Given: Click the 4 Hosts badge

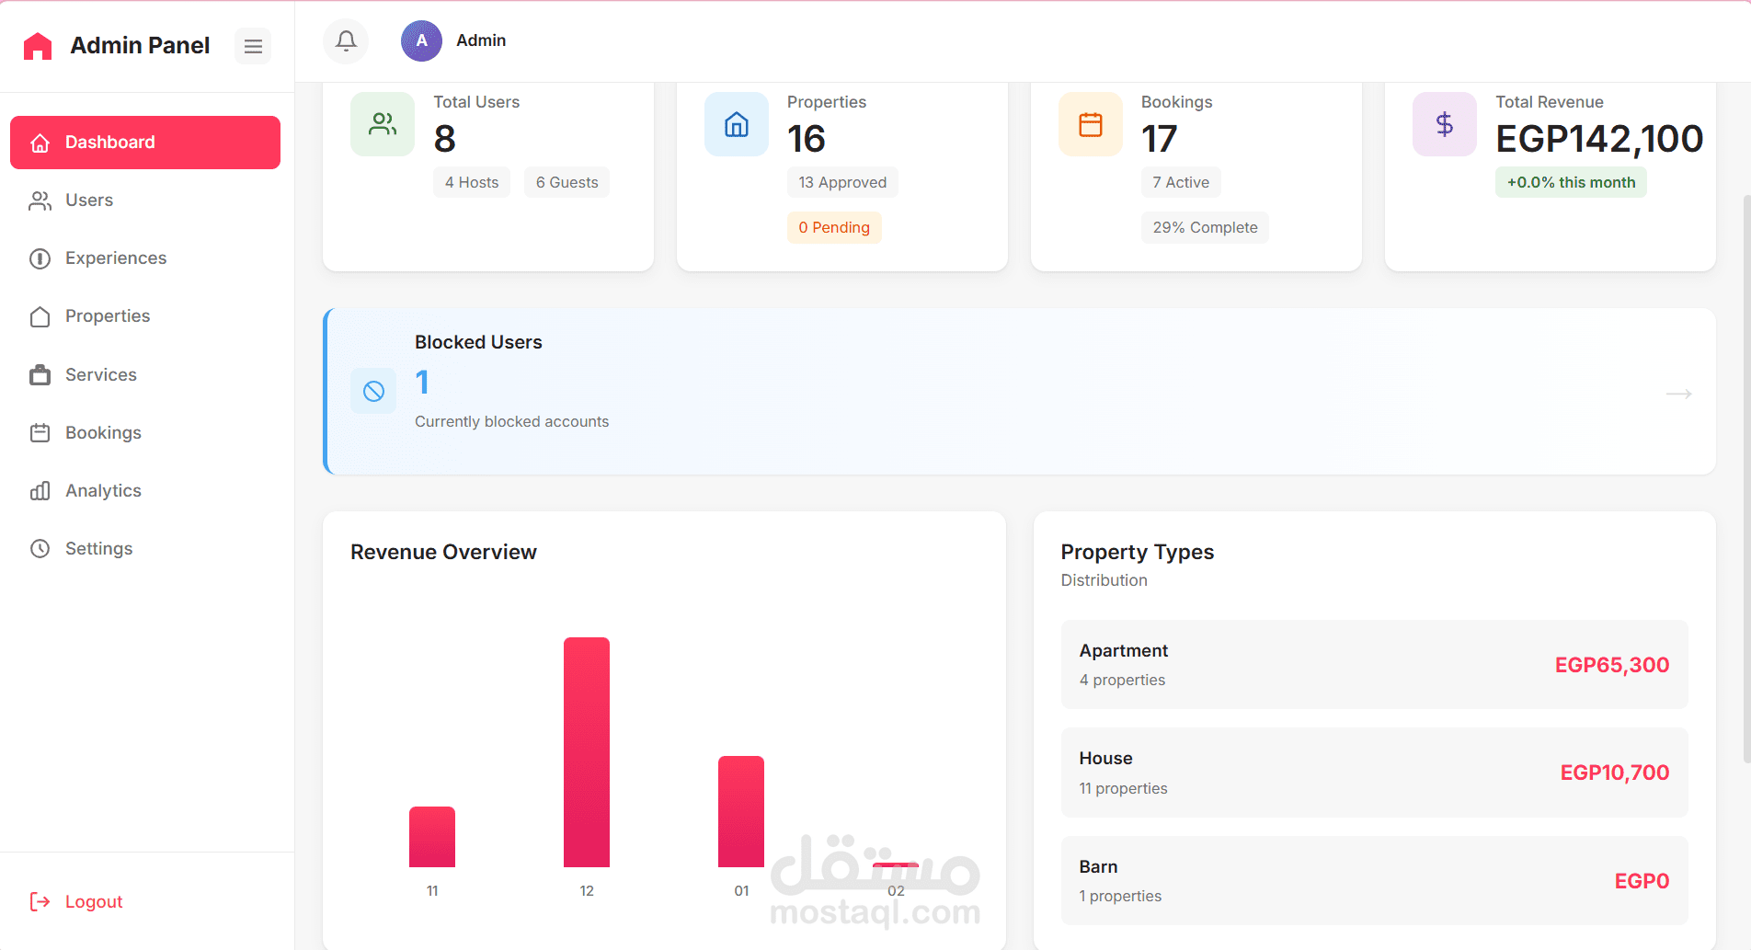Looking at the screenshot, I should [472, 182].
